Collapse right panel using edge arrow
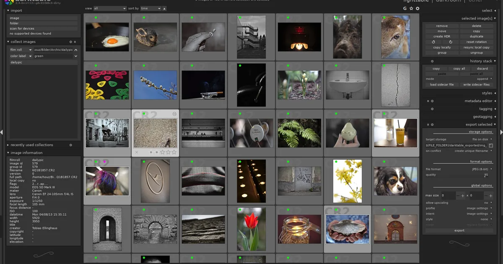 click(x=501, y=132)
